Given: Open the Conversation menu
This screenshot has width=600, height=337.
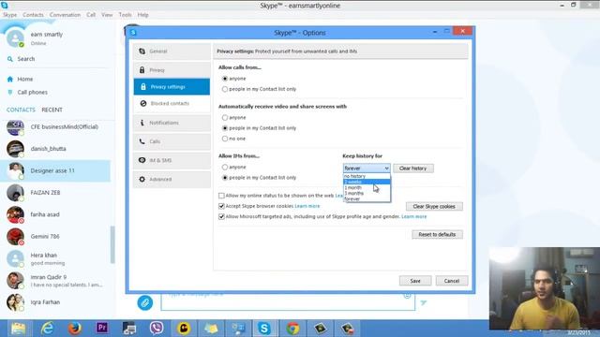Looking at the screenshot, I should click(65, 15).
